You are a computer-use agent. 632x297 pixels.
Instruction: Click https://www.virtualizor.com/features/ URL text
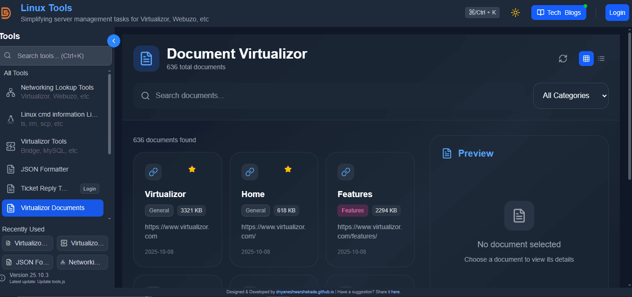click(x=370, y=231)
